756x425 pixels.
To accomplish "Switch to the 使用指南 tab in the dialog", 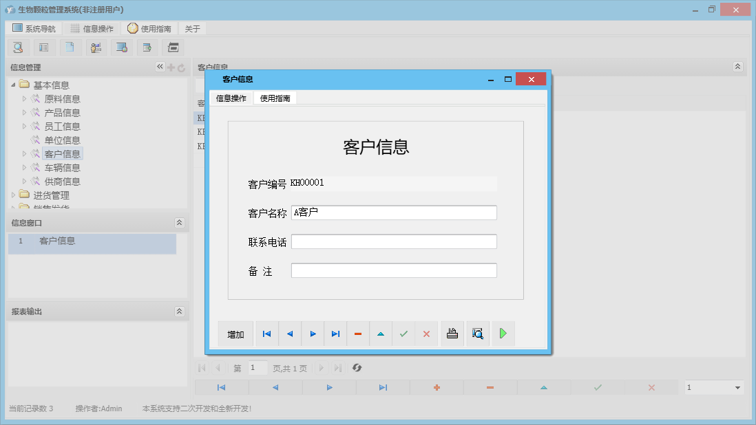I will click(275, 98).
